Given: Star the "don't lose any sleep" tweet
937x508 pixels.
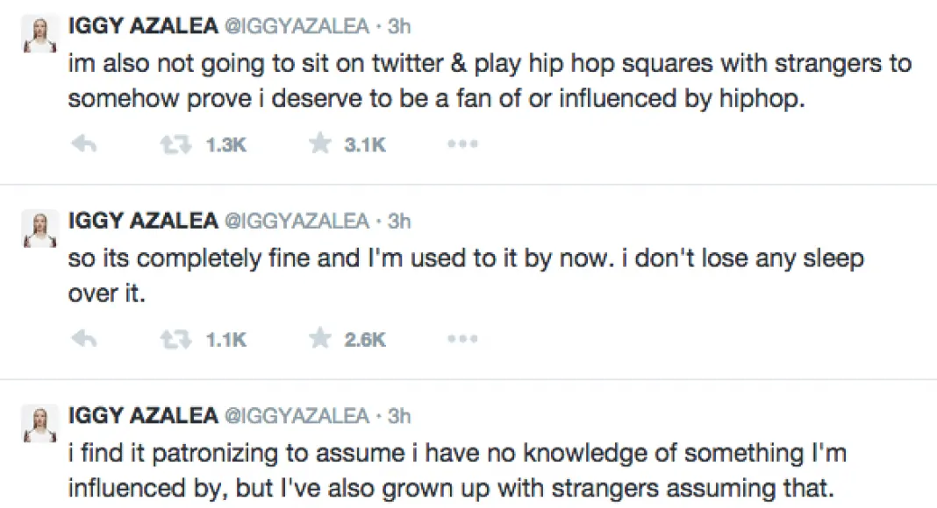Looking at the screenshot, I should click(x=320, y=340).
